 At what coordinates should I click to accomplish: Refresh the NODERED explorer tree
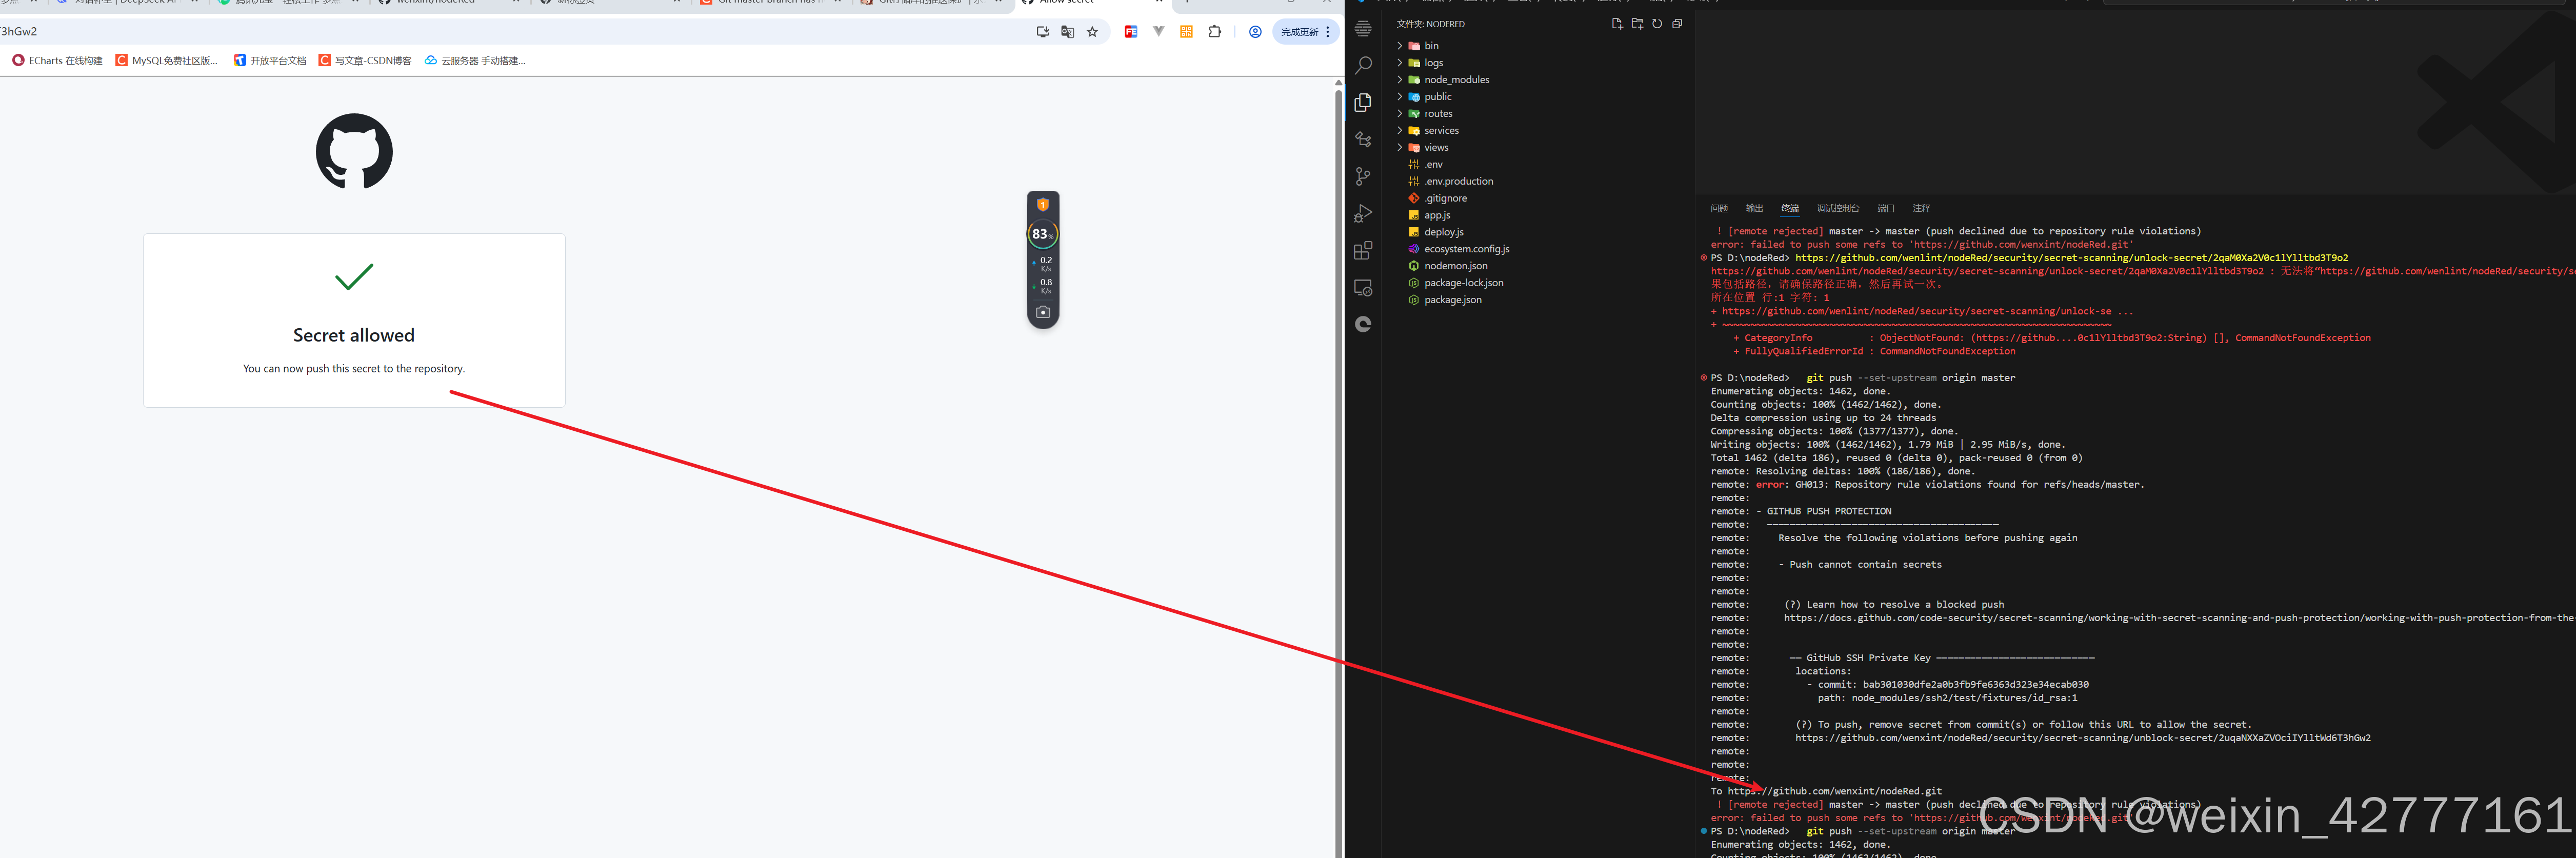(x=1656, y=24)
